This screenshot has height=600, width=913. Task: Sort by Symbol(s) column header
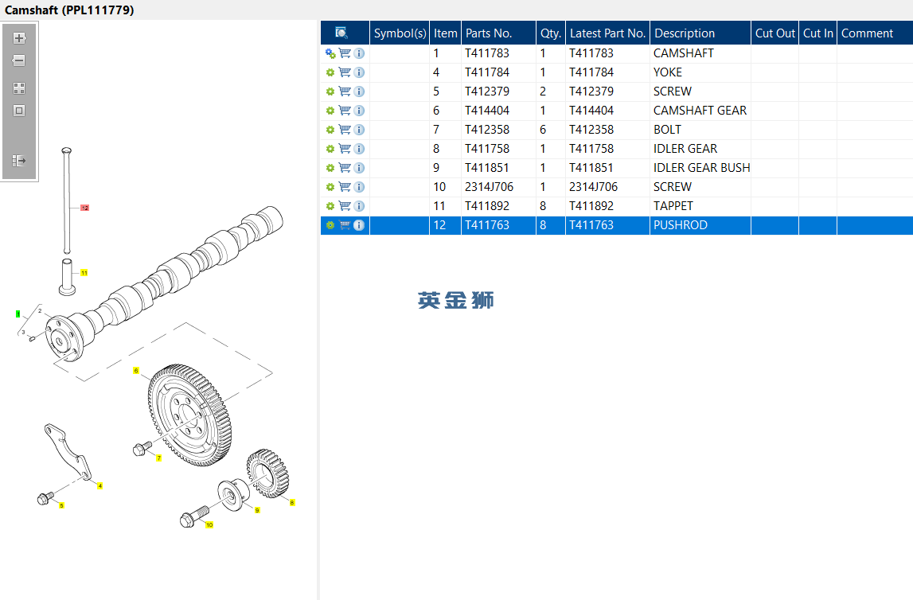400,33
